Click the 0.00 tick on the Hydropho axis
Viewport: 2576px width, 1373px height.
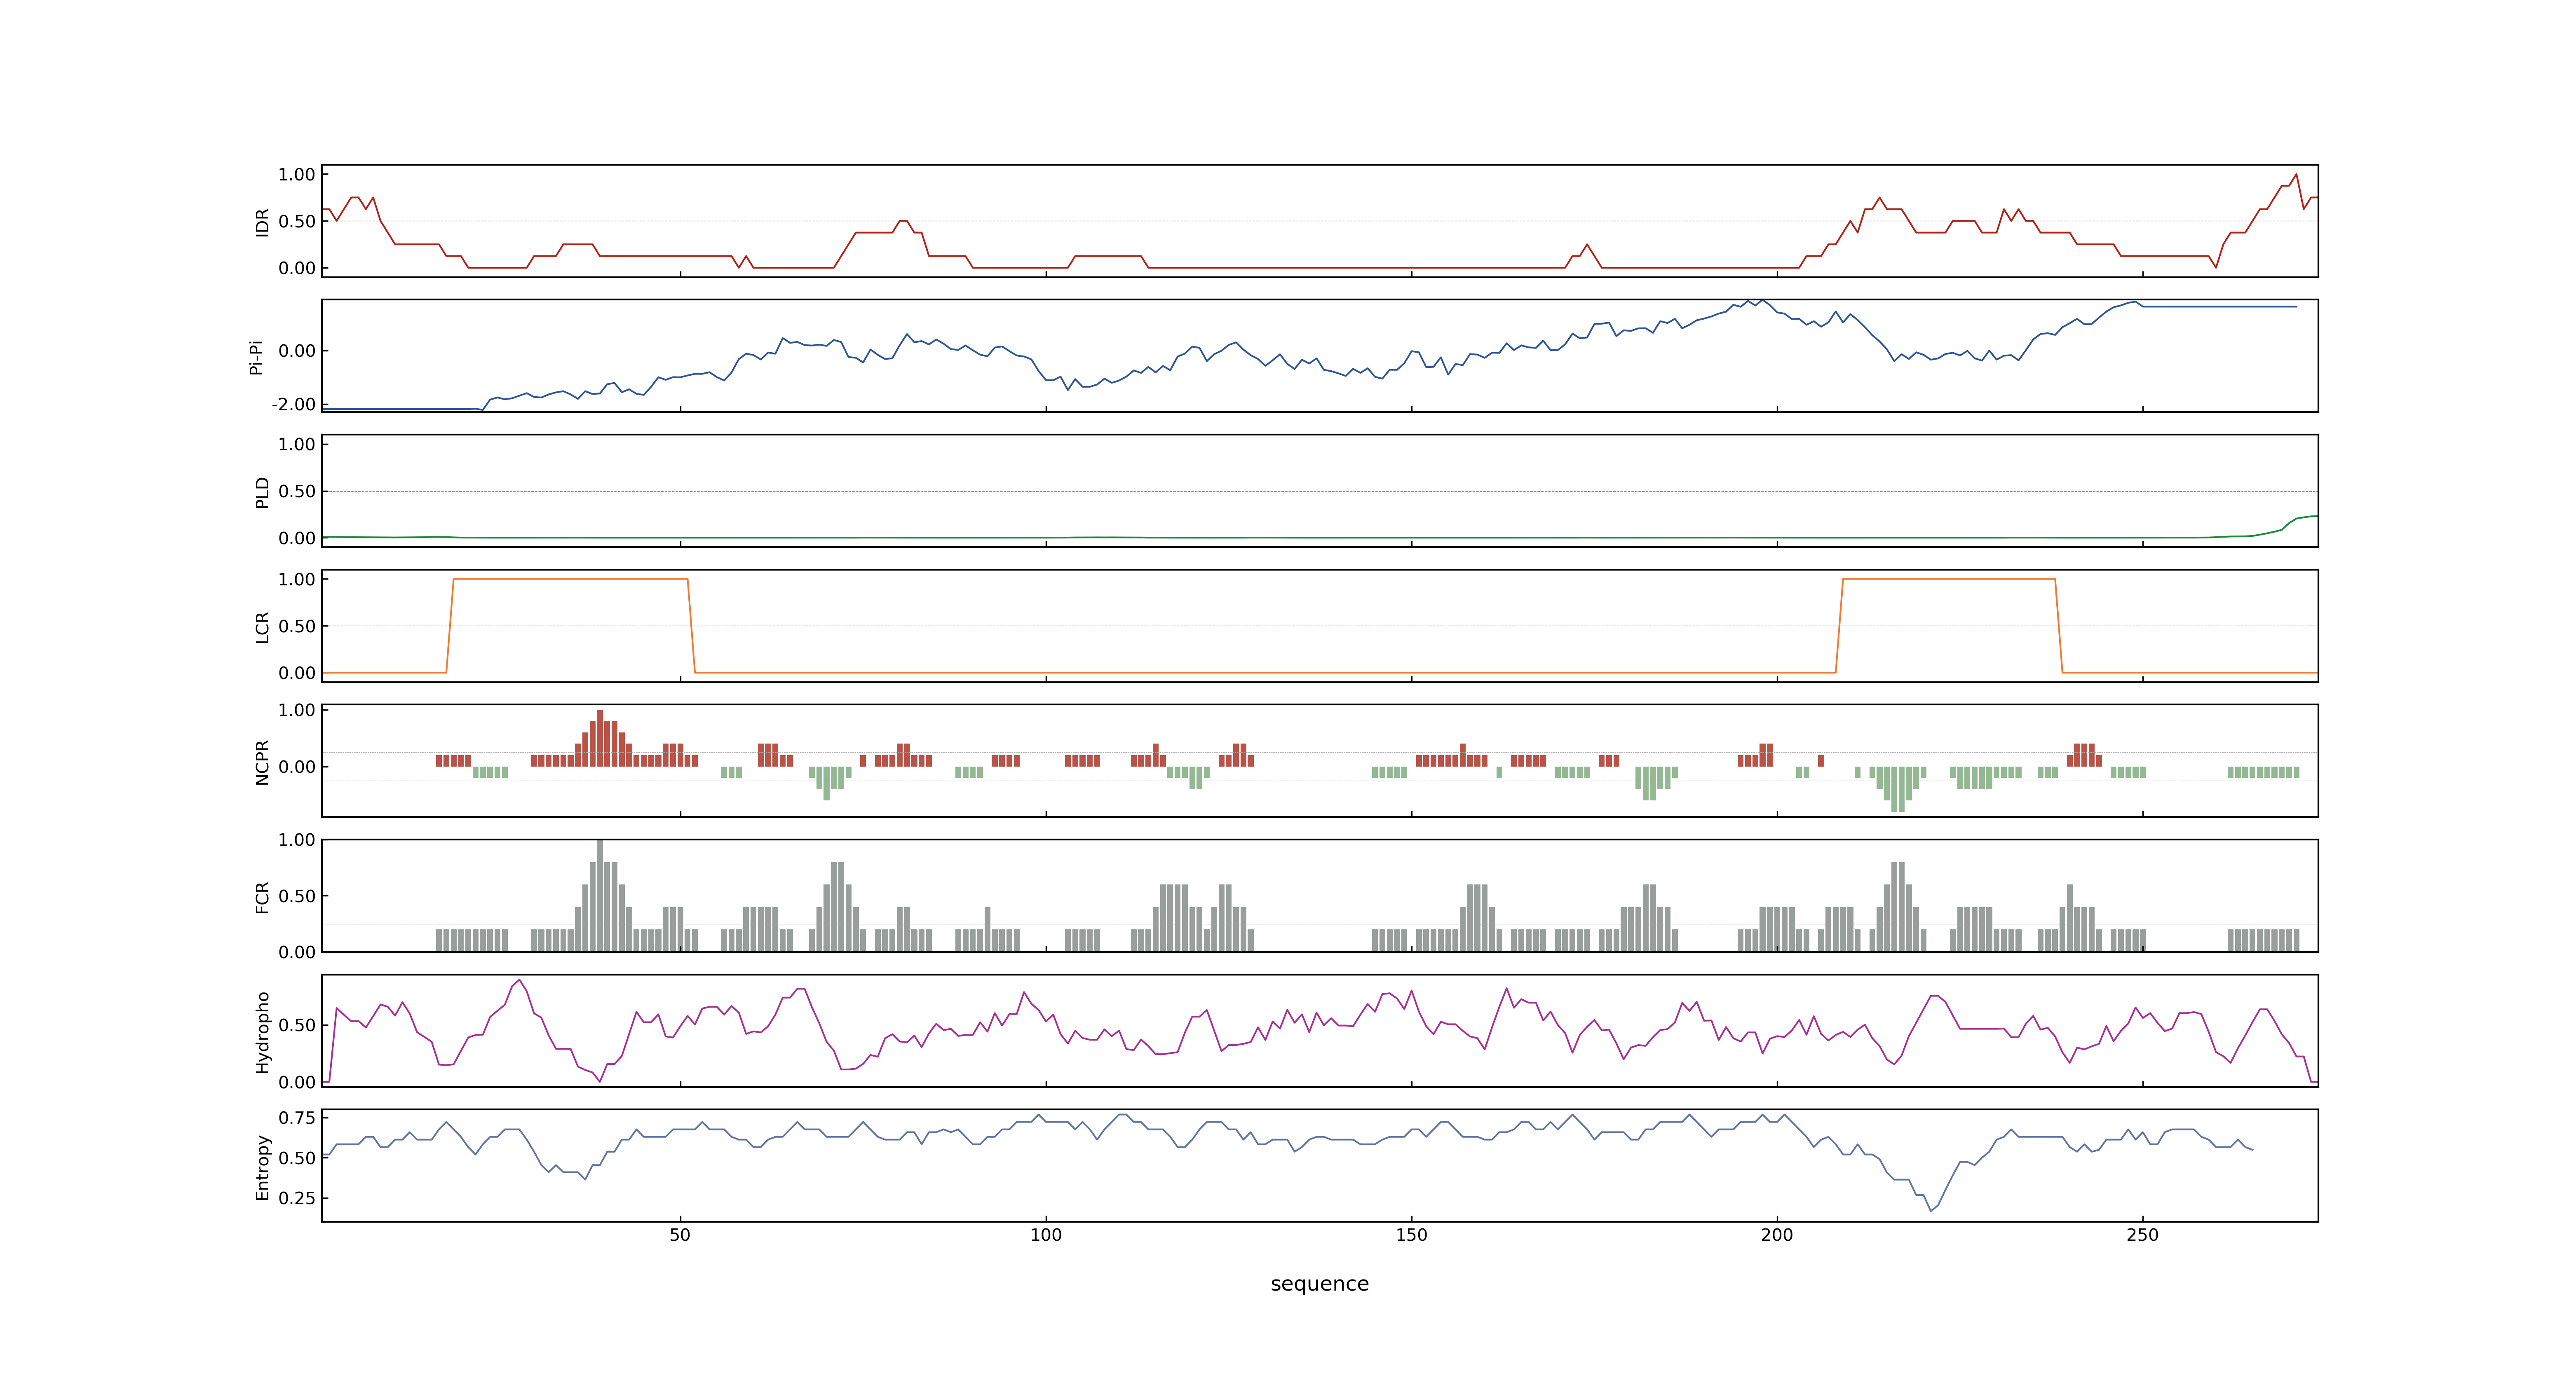297,1082
